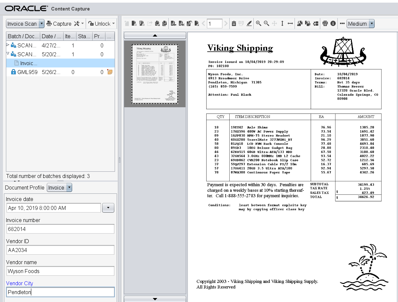398x302 pixels.
Task: Click 'Total number of batches displayed: 3' text
Action: (x=48, y=176)
